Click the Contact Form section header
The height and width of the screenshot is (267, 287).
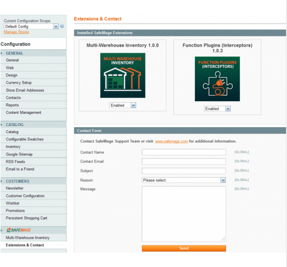(x=180, y=131)
